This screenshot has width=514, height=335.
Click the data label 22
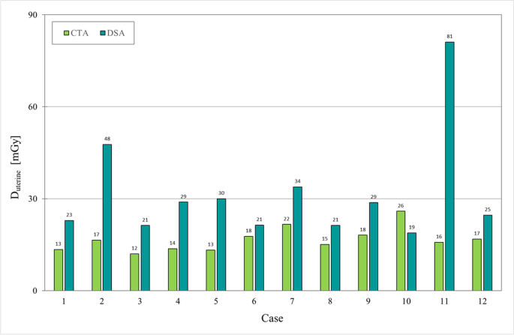point(287,219)
